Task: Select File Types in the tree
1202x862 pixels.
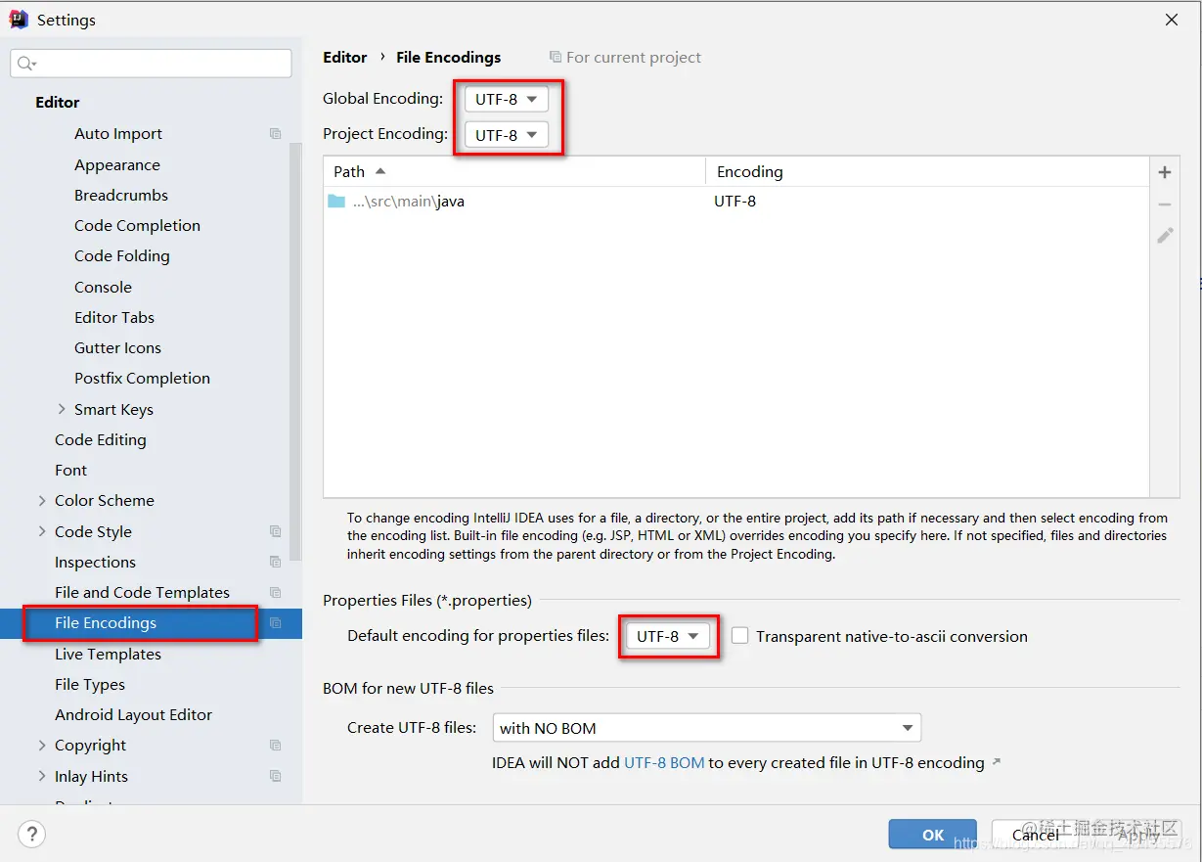Action: (x=90, y=684)
